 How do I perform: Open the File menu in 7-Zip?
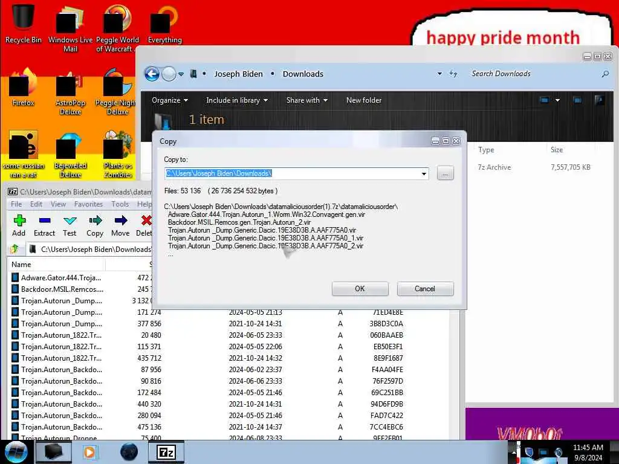[x=16, y=204]
